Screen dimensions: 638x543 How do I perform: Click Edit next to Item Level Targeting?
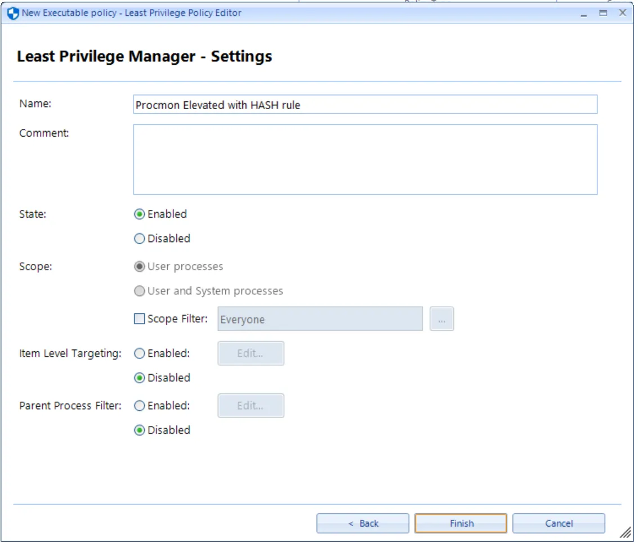pos(251,353)
